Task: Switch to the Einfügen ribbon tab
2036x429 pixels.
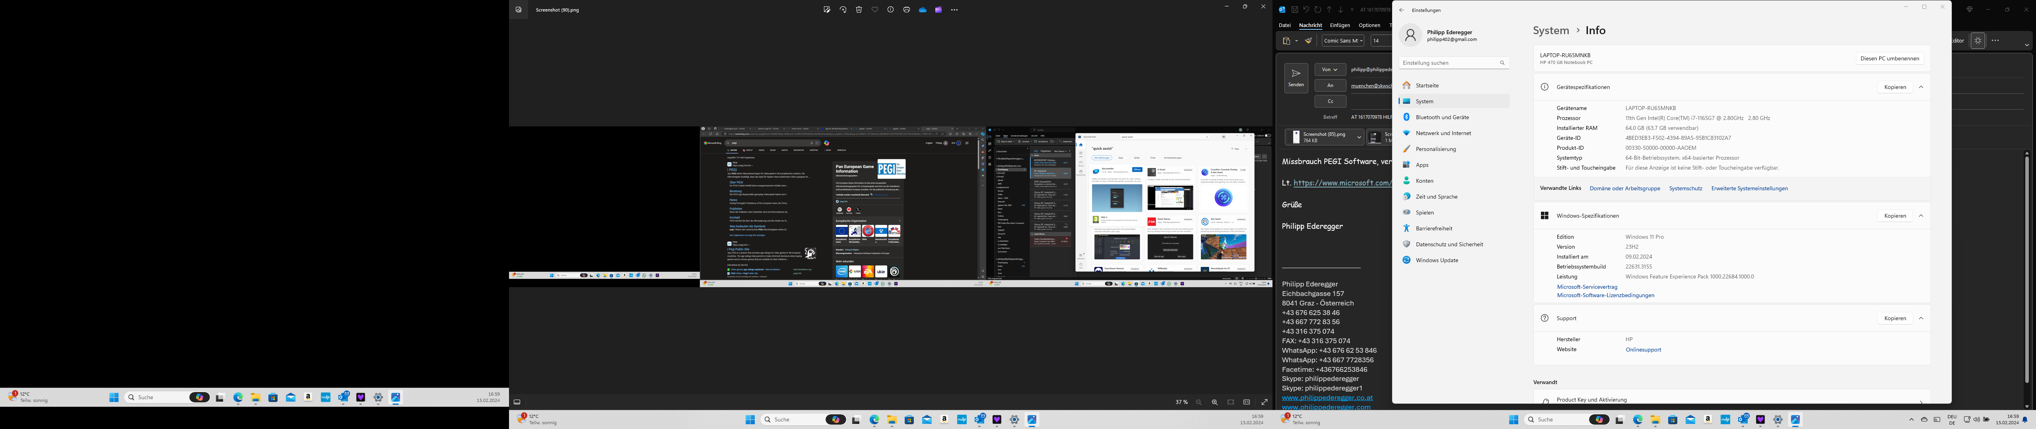Action: pyautogui.click(x=1340, y=25)
